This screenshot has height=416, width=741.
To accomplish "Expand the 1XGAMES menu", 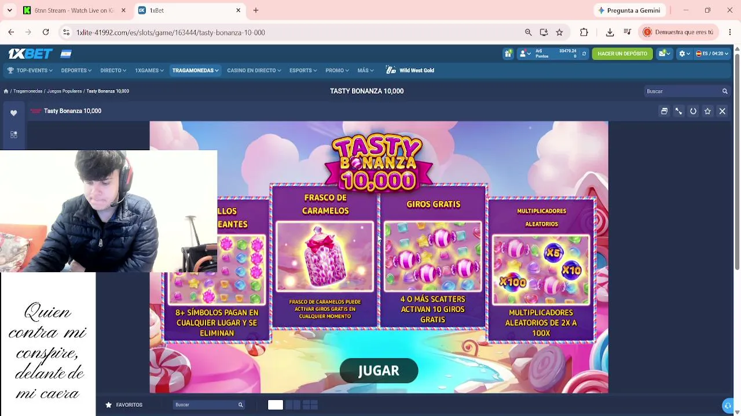I will coord(149,70).
